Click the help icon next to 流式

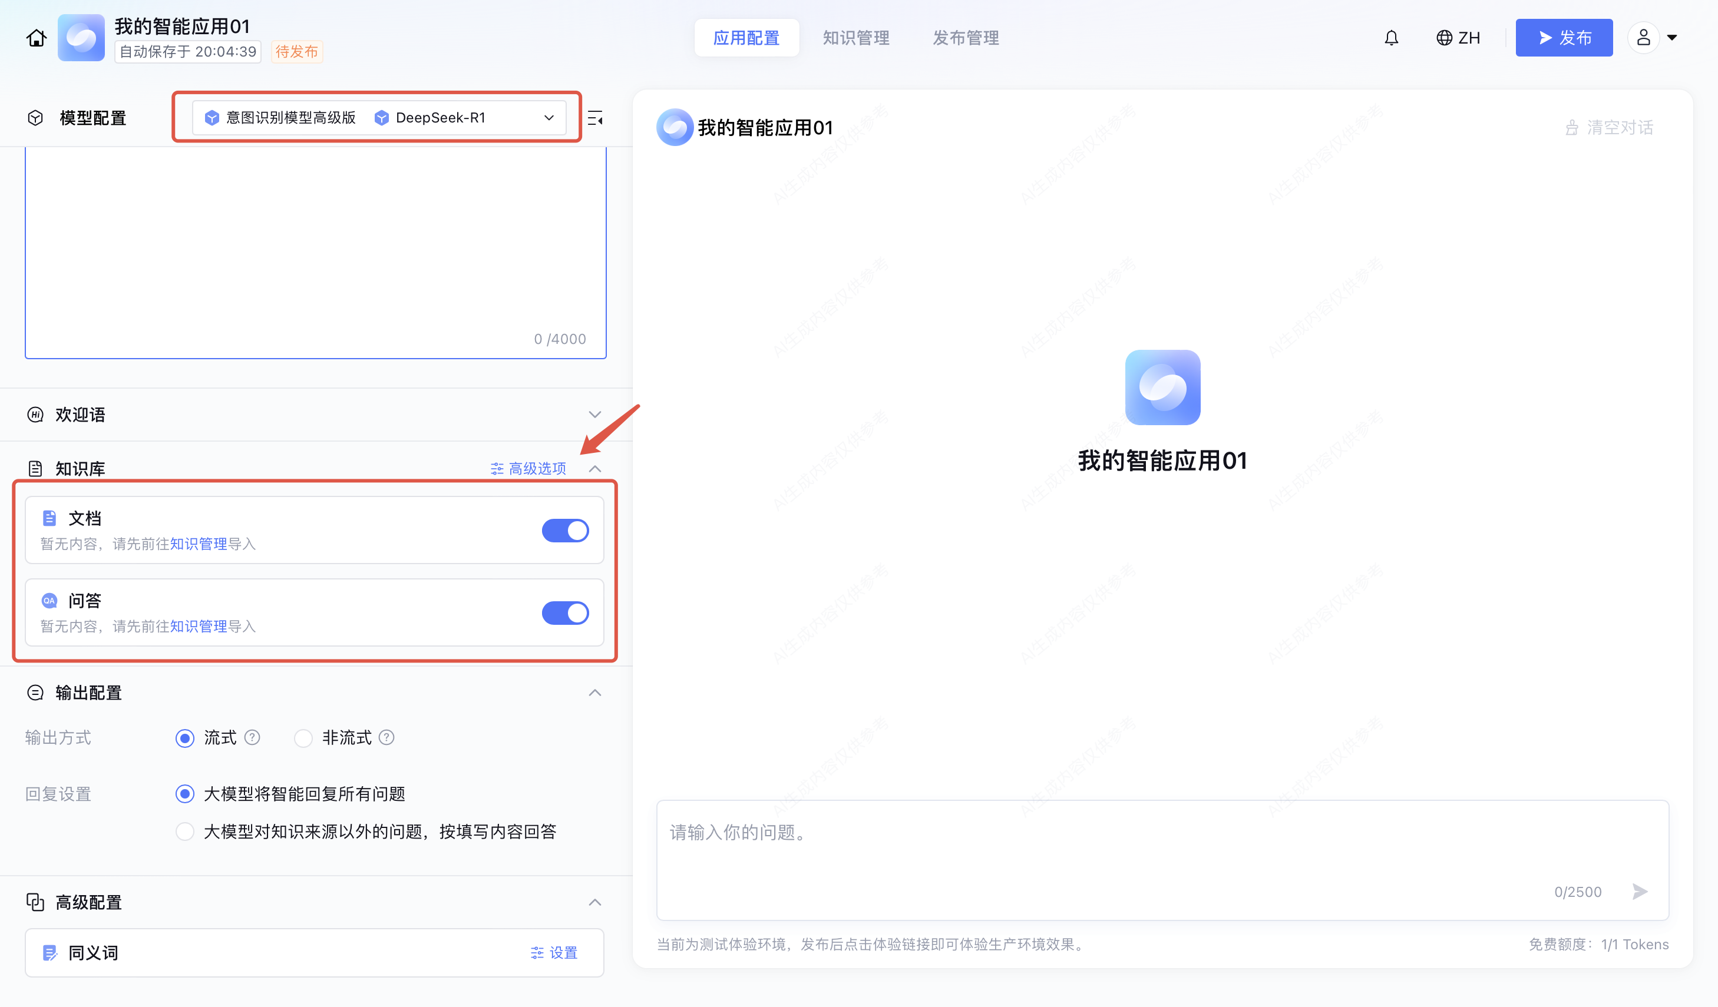point(252,737)
